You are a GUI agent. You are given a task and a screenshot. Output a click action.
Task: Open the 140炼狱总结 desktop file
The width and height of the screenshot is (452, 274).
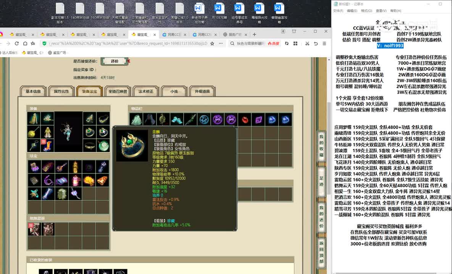[80, 11]
